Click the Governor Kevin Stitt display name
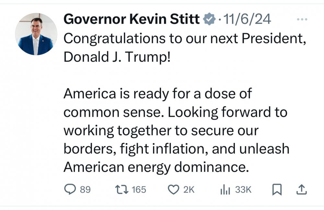 pyautogui.click(x=132, y=20)
